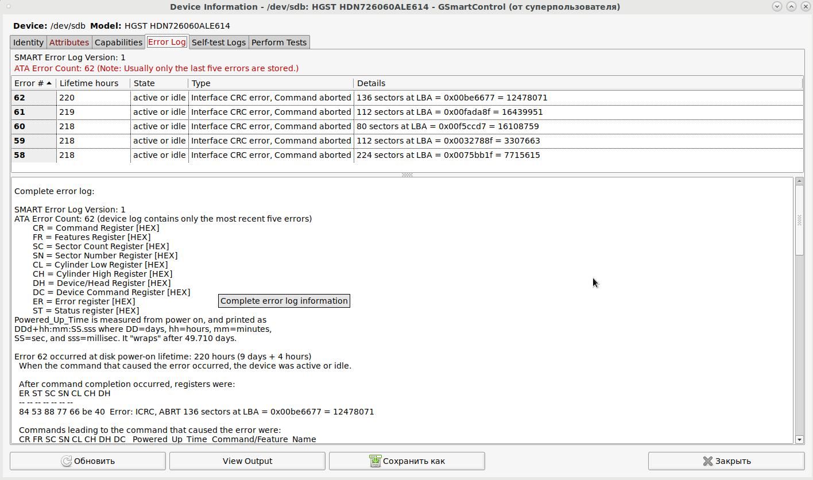Click the sort arrow on Error # column

pos(49,83)
